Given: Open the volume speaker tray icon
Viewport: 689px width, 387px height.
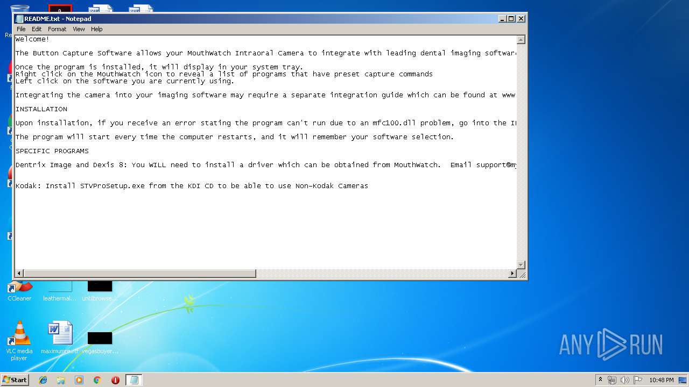Looking at the screenshot, I should pyautogui.click(x=625, y=380).
